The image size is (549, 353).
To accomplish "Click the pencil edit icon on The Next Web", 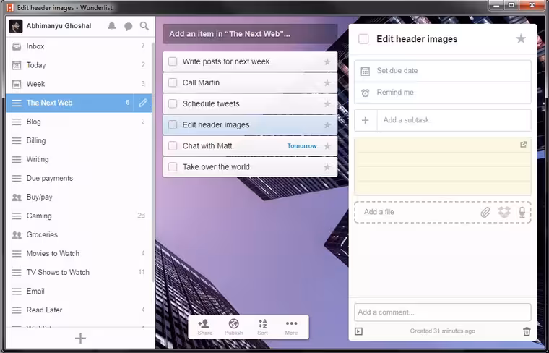I will (143, 103).
